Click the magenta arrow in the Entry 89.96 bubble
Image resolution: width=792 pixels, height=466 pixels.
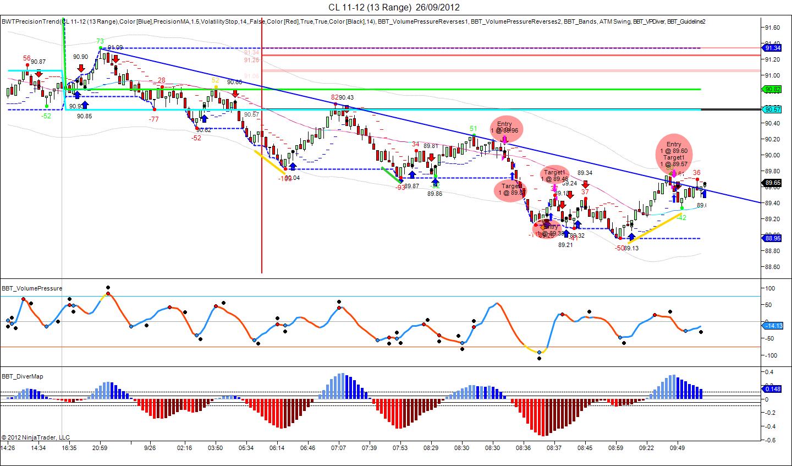click(504, 139)
